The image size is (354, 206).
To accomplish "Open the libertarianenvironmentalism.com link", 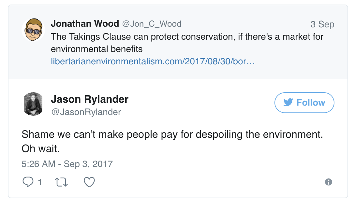I will tap(153, 61).
